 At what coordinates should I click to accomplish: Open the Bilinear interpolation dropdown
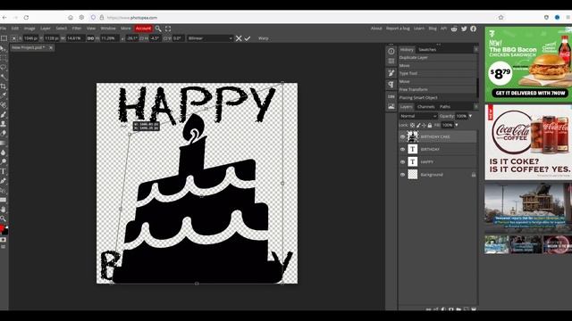(210, 38)
